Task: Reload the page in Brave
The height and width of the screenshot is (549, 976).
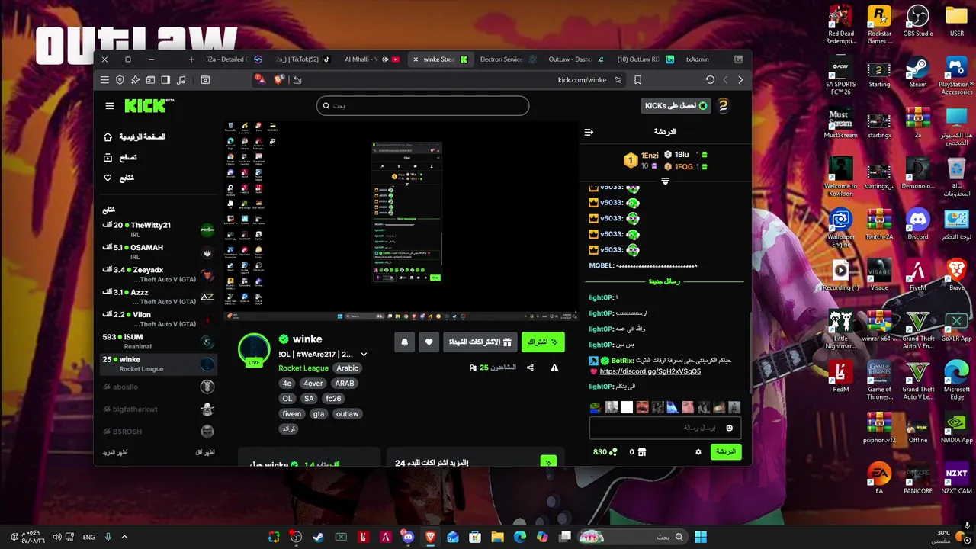Action: click(710, 79)
